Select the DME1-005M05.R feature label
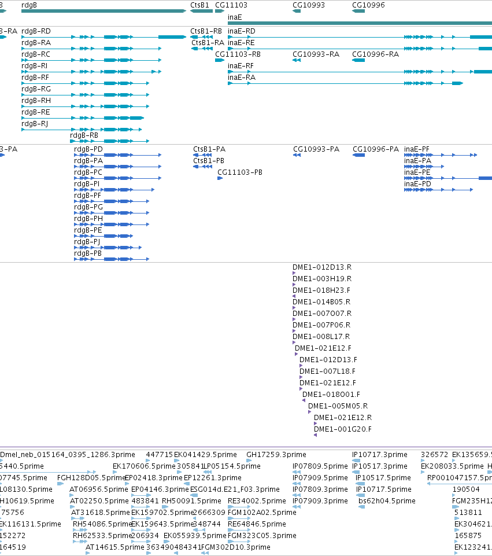Viewport: 492px width, 556px height. (338, 406)
